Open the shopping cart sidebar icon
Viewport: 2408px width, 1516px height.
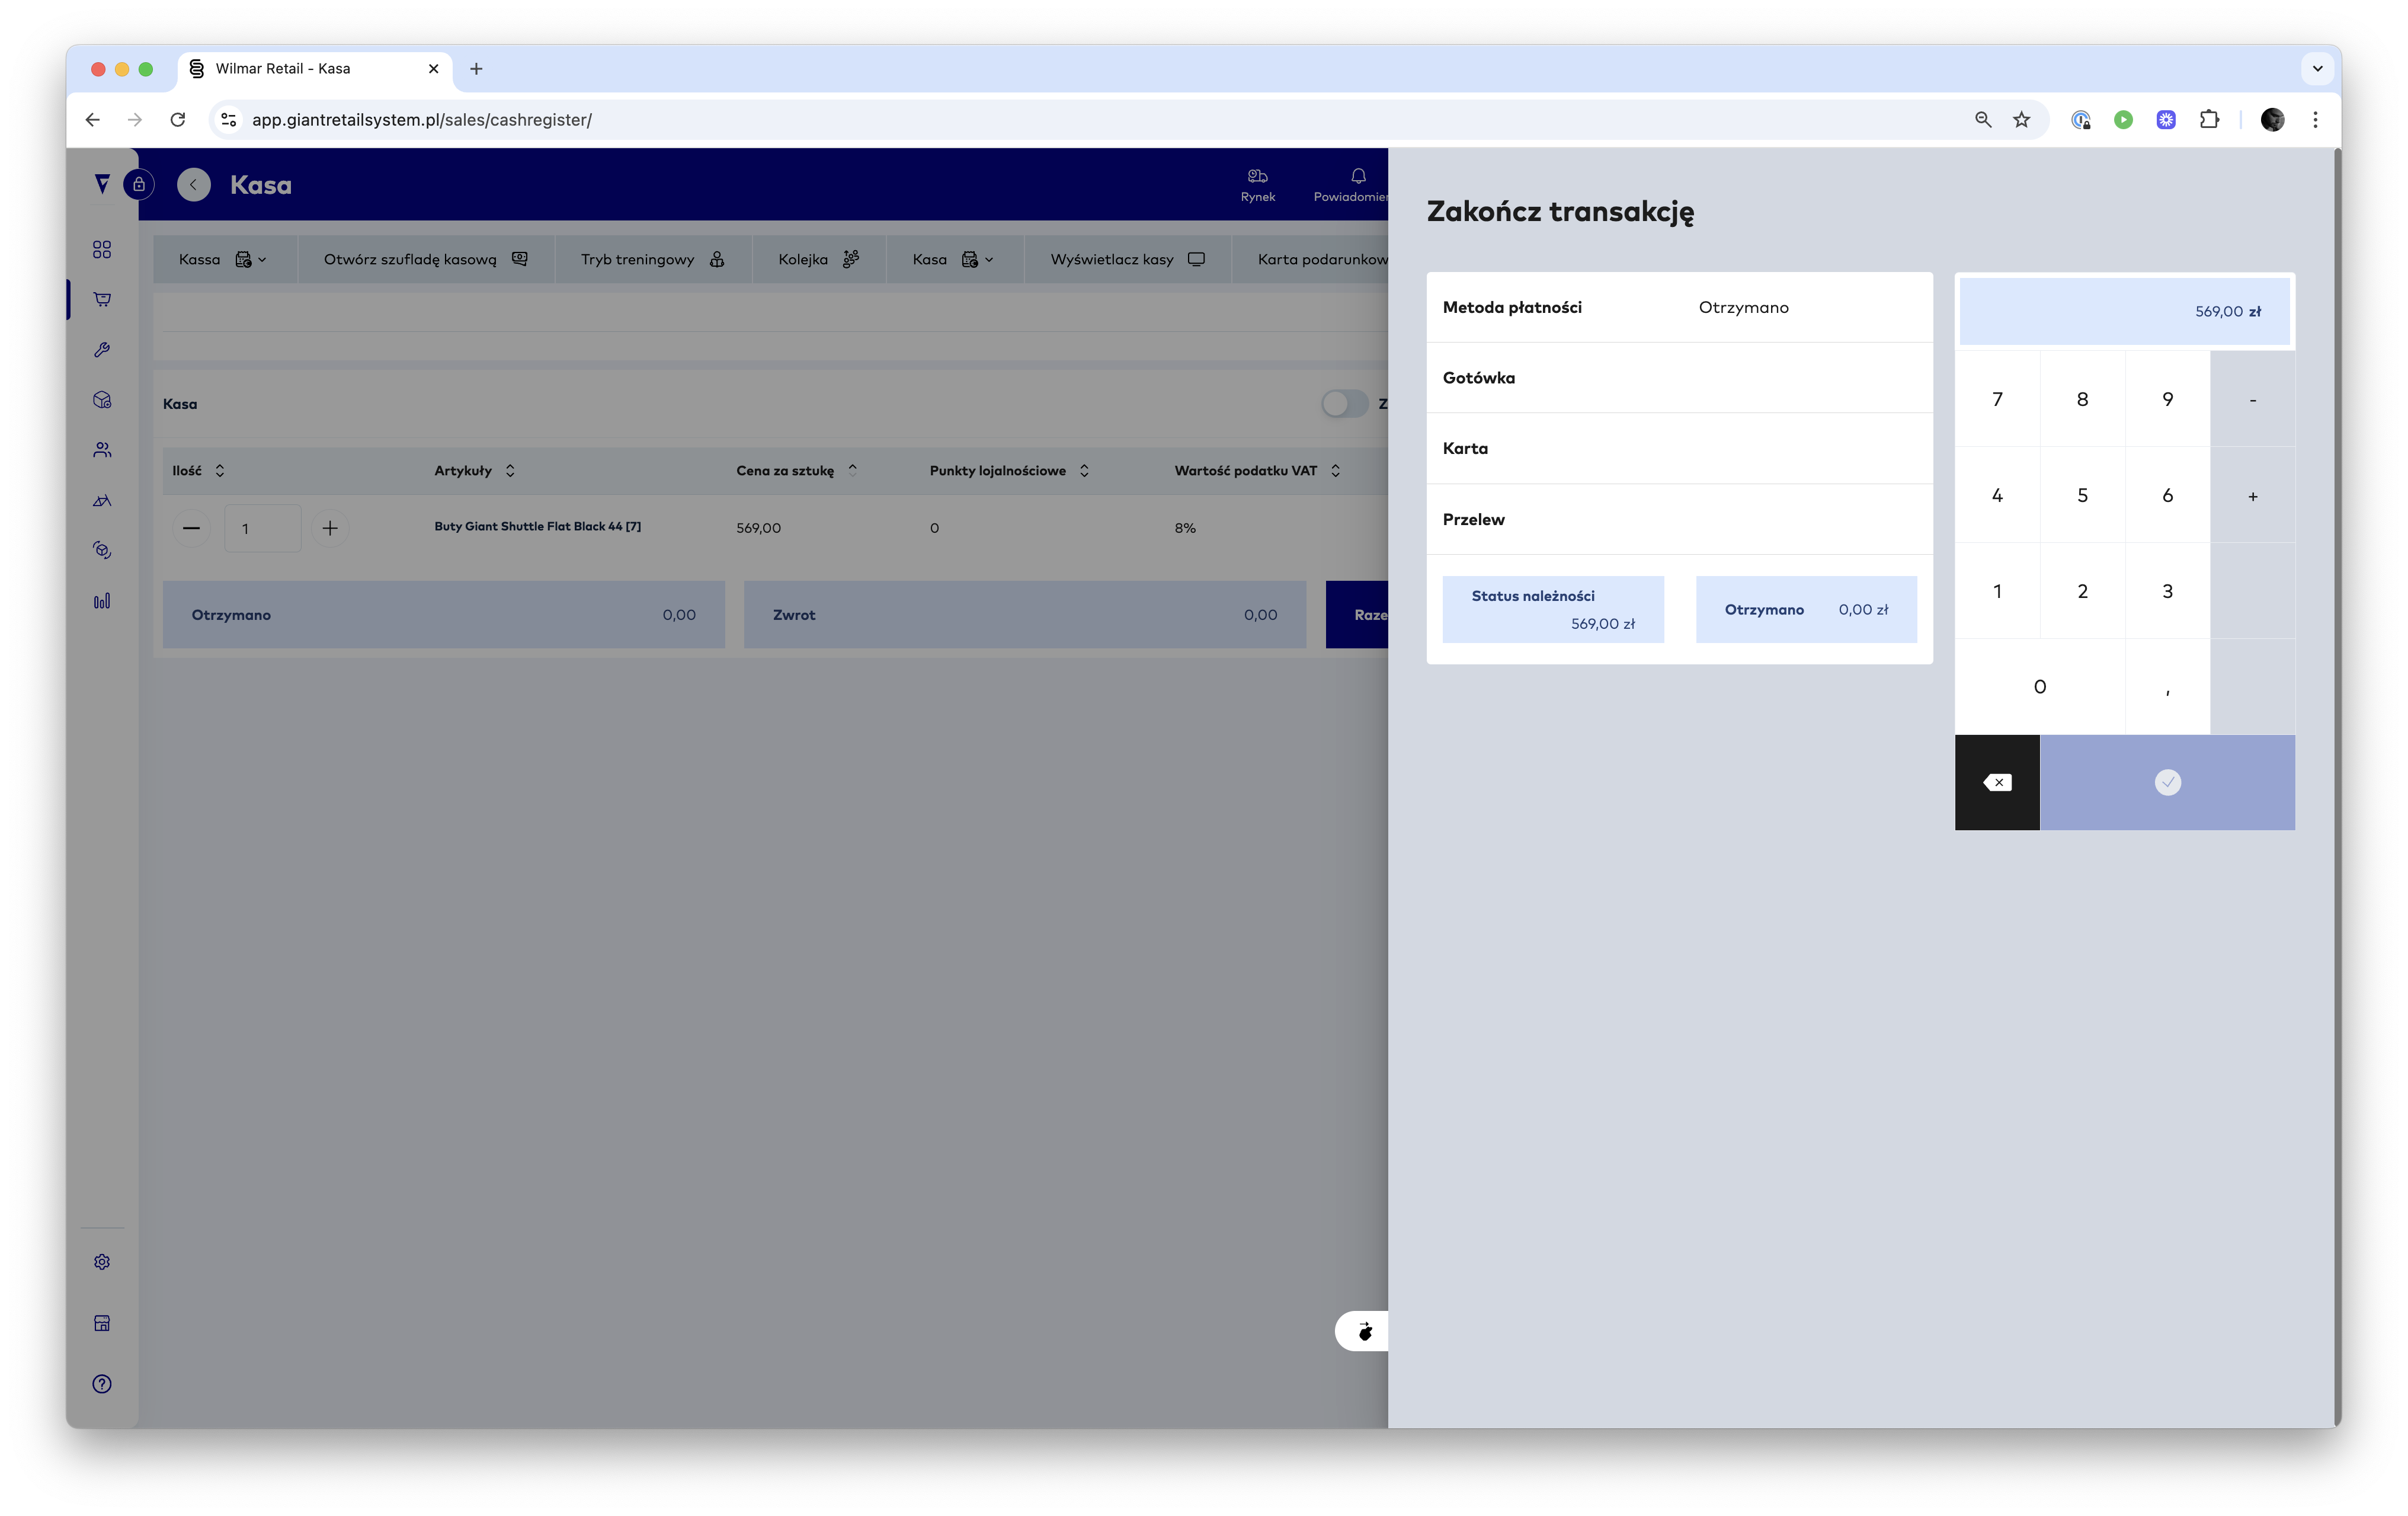(x=102, y=299)
